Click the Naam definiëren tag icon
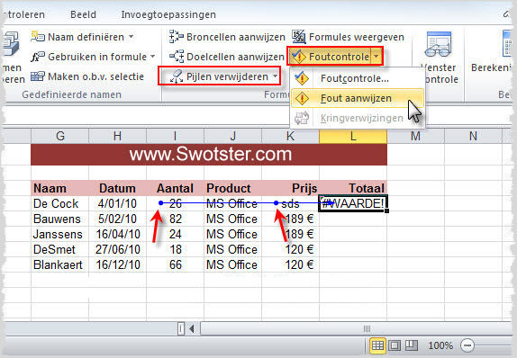This screenshot has height=358, width=517. tap(38, 37)
